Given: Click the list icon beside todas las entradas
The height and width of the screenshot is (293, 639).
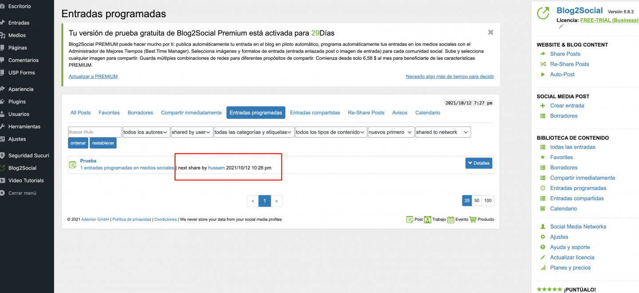Looking at the screenshot, I should [543, 147].
